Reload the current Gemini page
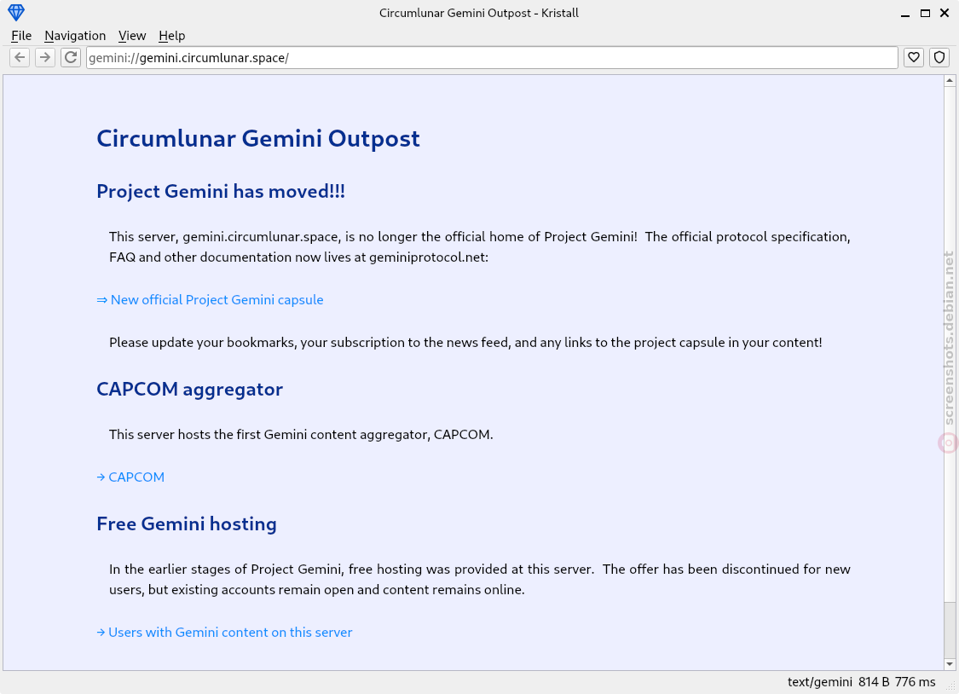 pyautogui.click(x=71, y=57)
